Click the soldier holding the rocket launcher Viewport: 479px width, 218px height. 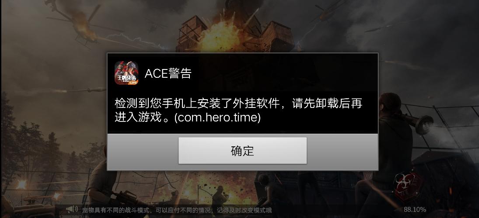tap(394, 146)
